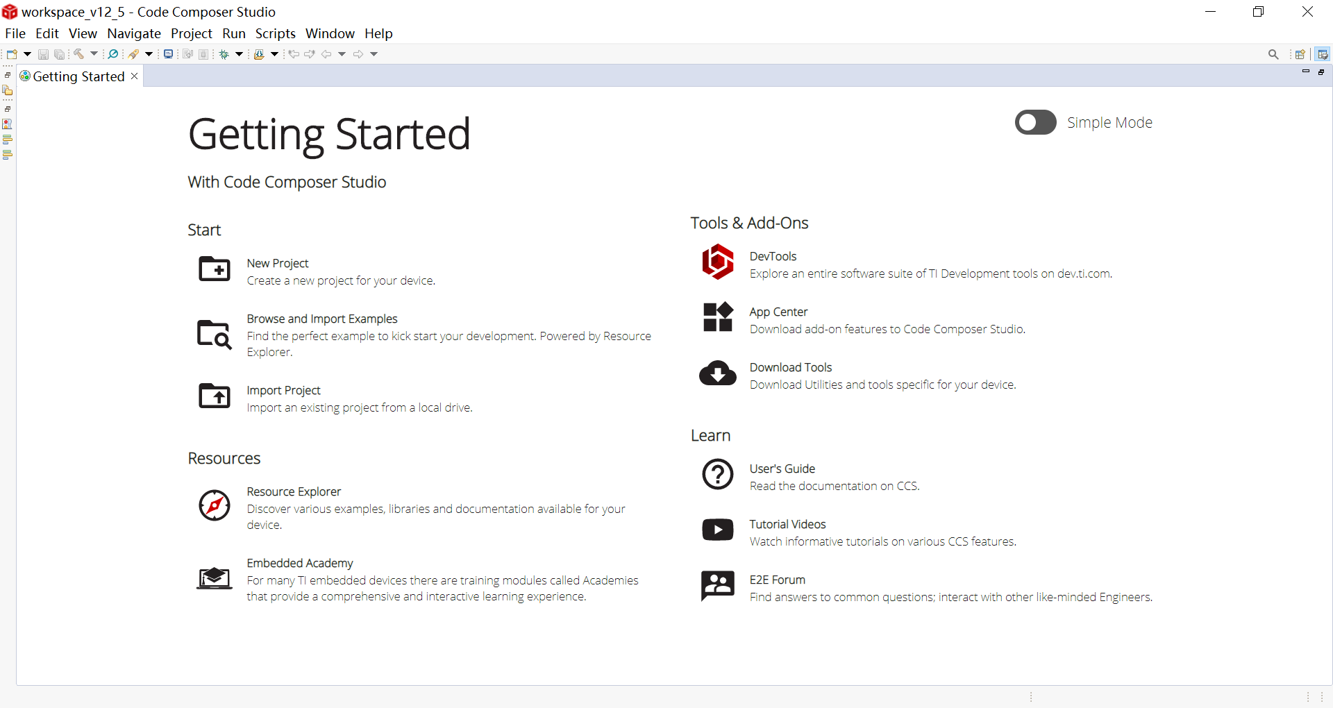This screenshot has width=1333, height=708.
Task: Click the User's Guide question mark icon
Action: [718, 474]
